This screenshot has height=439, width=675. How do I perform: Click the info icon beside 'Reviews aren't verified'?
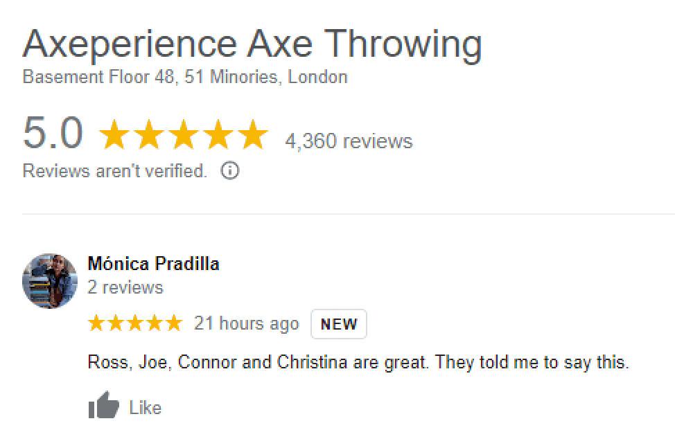coord(229,170)
